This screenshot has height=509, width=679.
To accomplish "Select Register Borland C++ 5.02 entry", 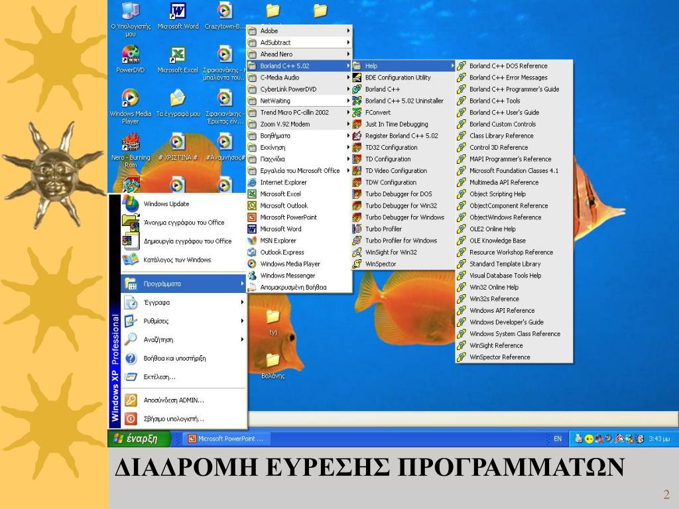I will coord(403,136).
